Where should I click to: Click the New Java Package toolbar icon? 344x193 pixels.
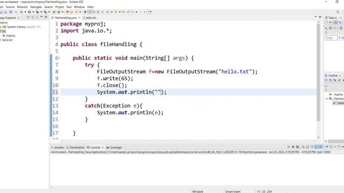[x=54, y=12]
